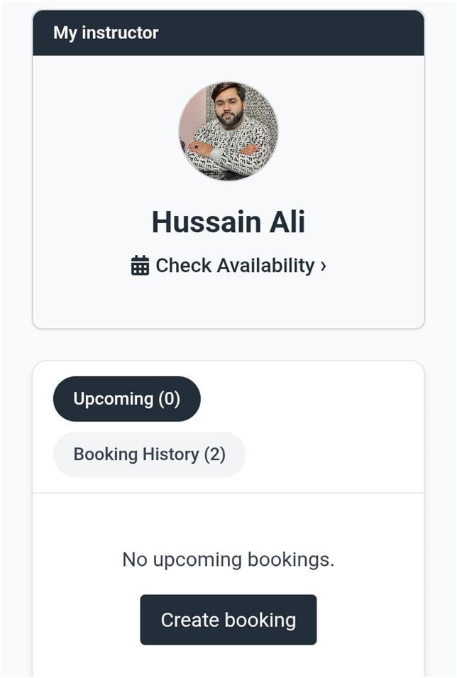
Task: Click the (0) count on Upcoming tab
Action: click(169, 399)
